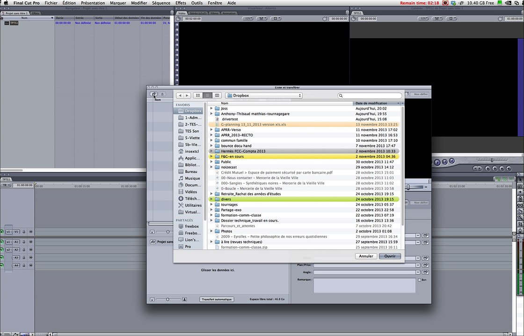
Task: Toggle A3 track audible control
Action: coord(2,258)
